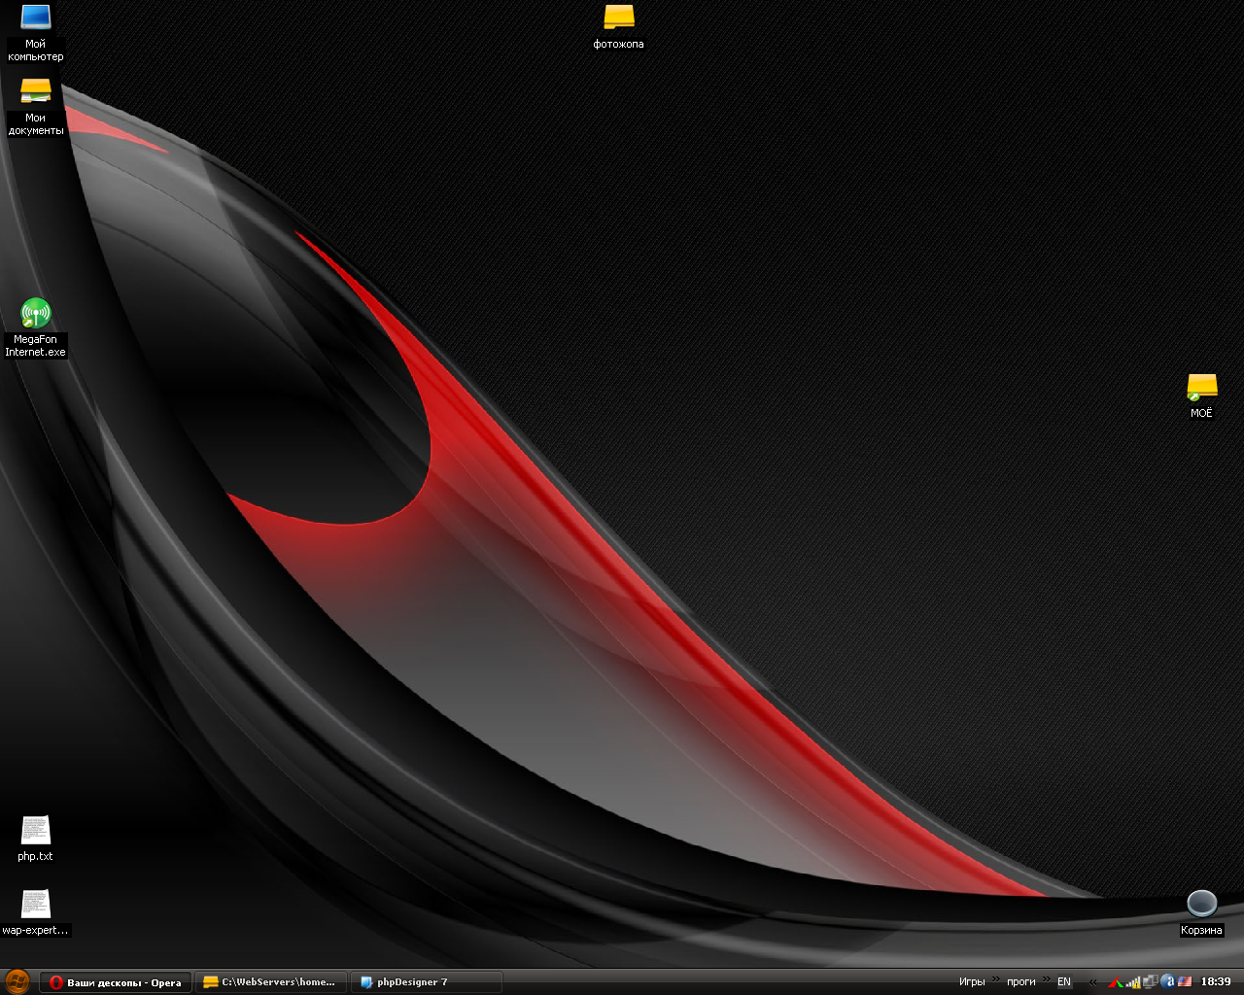Expand the Игры toolbar chevron
Screen dimensions: 1244x995
coord(995,979)
